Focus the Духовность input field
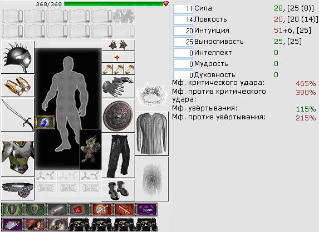The image size is (319, 232). 183,75
